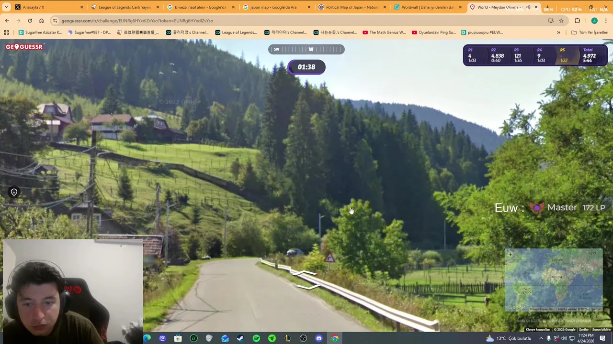Open a new browser tab
The image size is (613, 344).
[x=548, y=7]
